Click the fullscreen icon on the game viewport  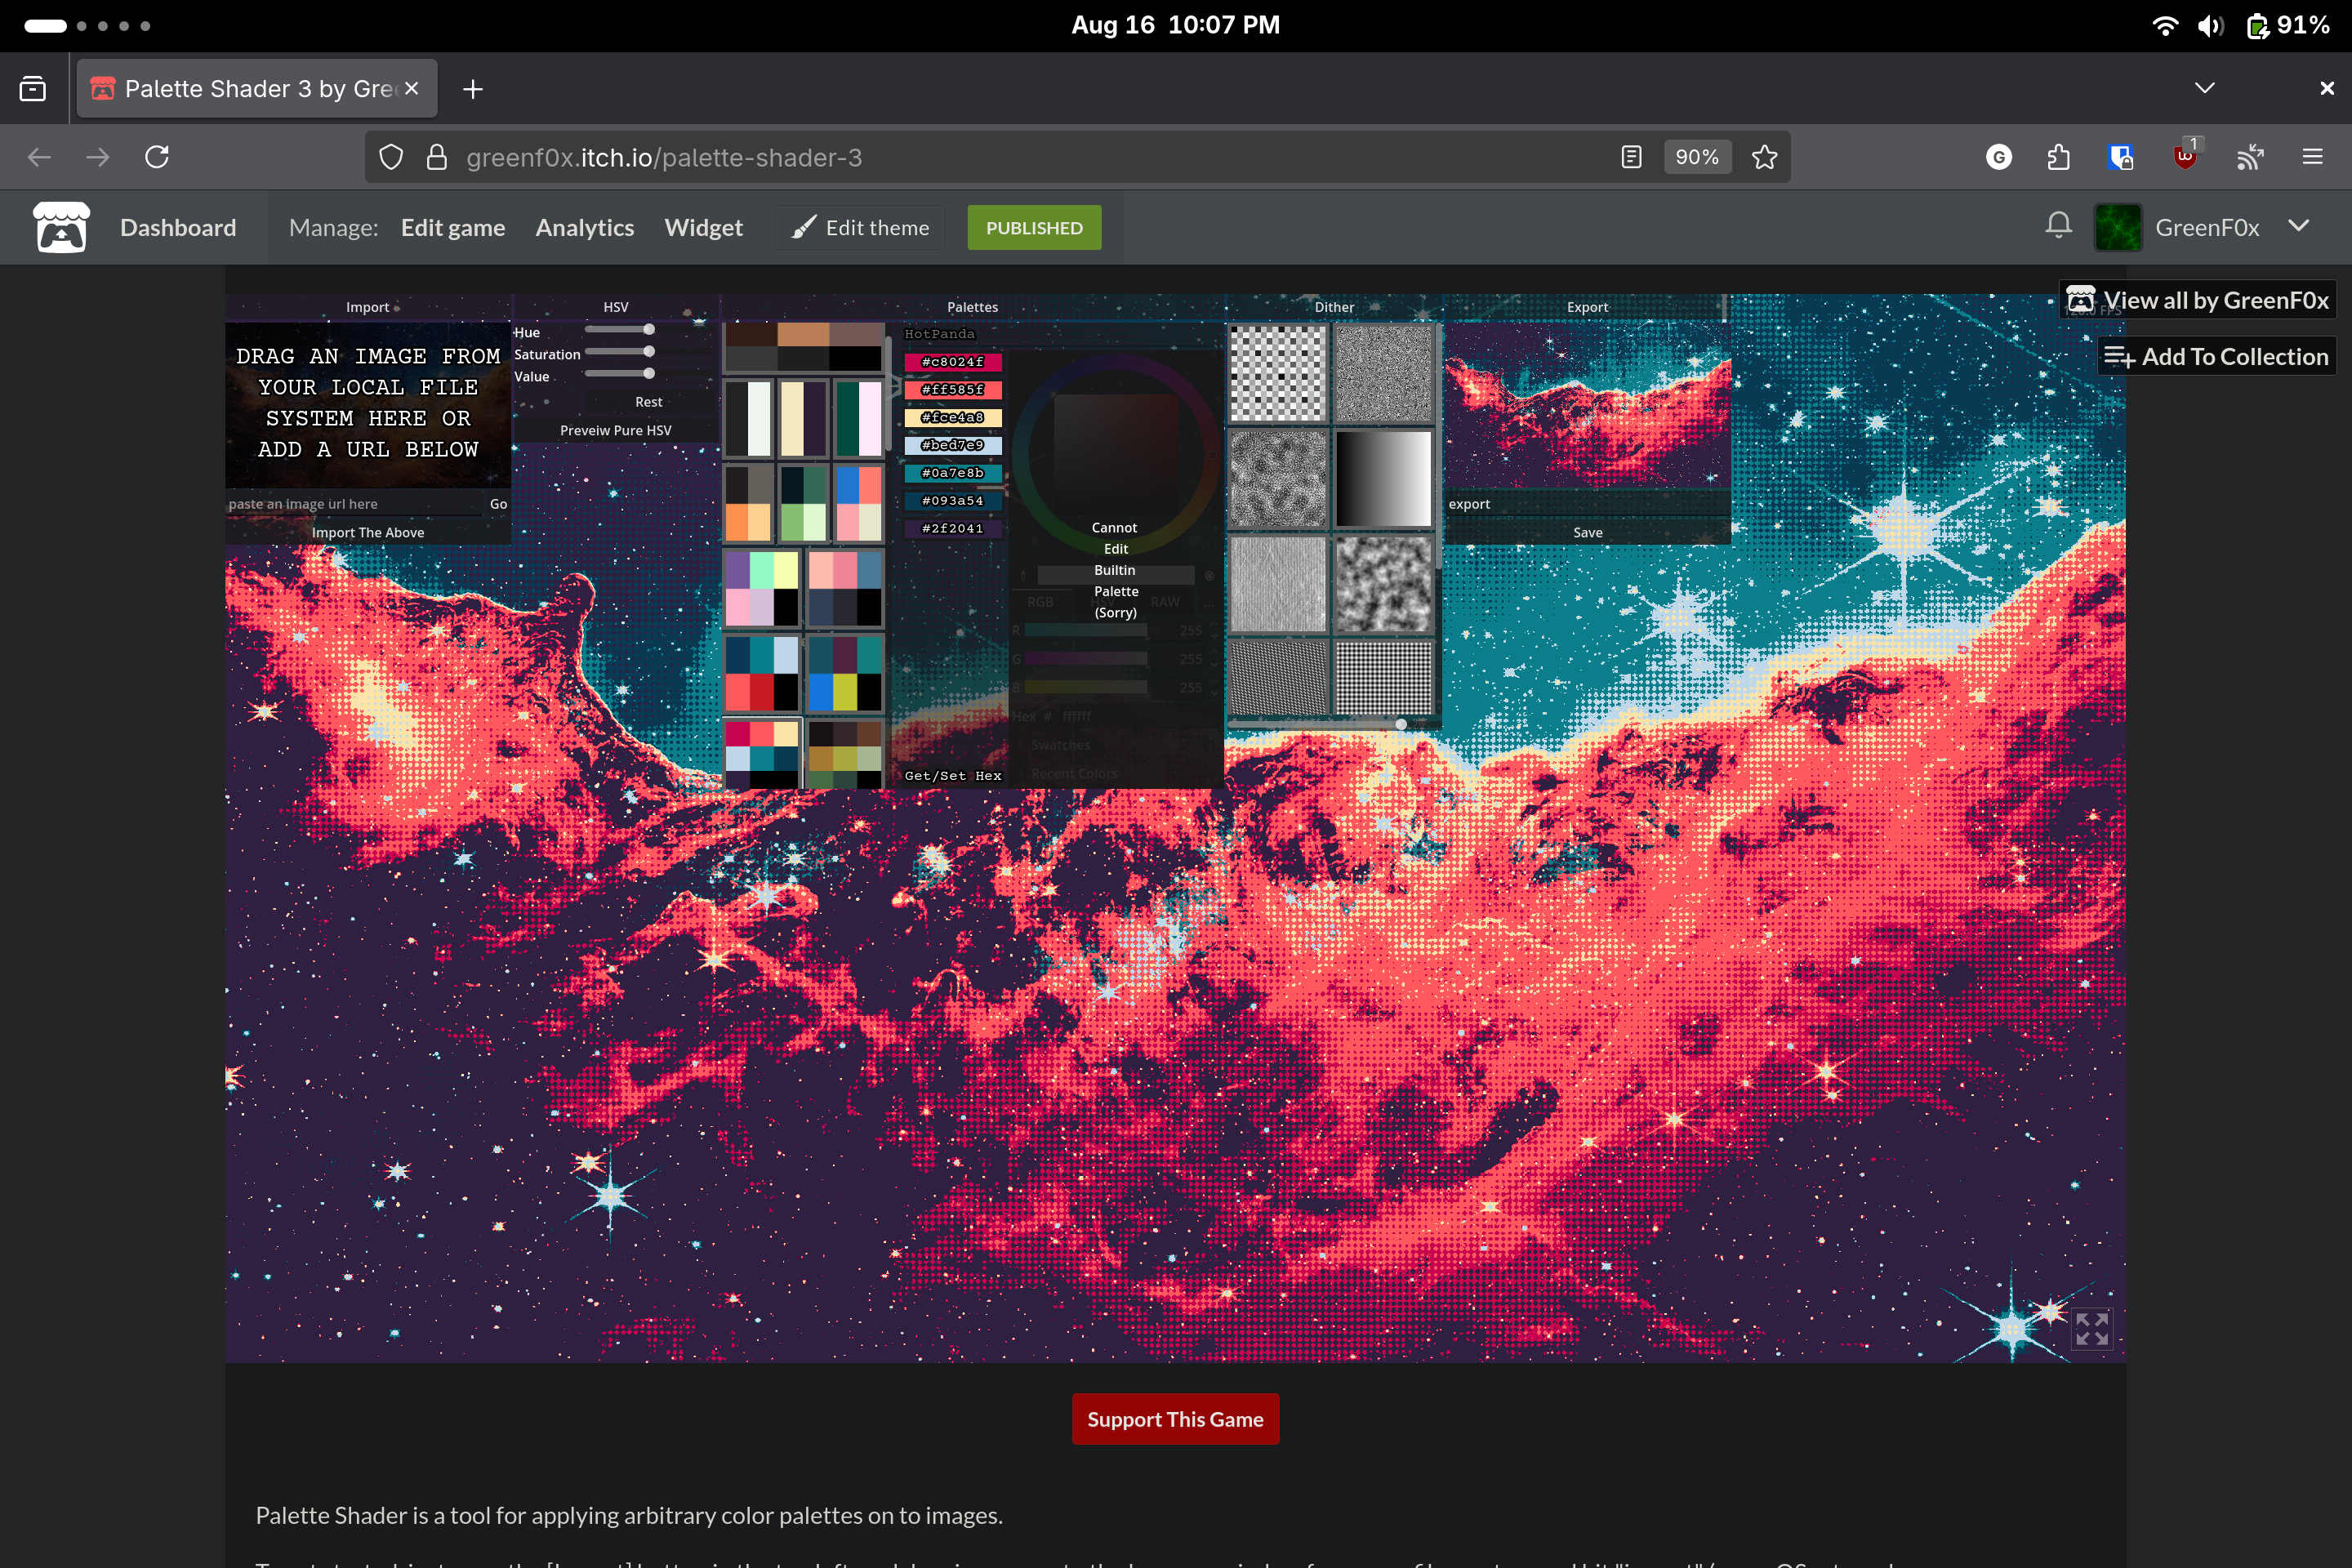pyautogui.click(x=2092, y=1330)
